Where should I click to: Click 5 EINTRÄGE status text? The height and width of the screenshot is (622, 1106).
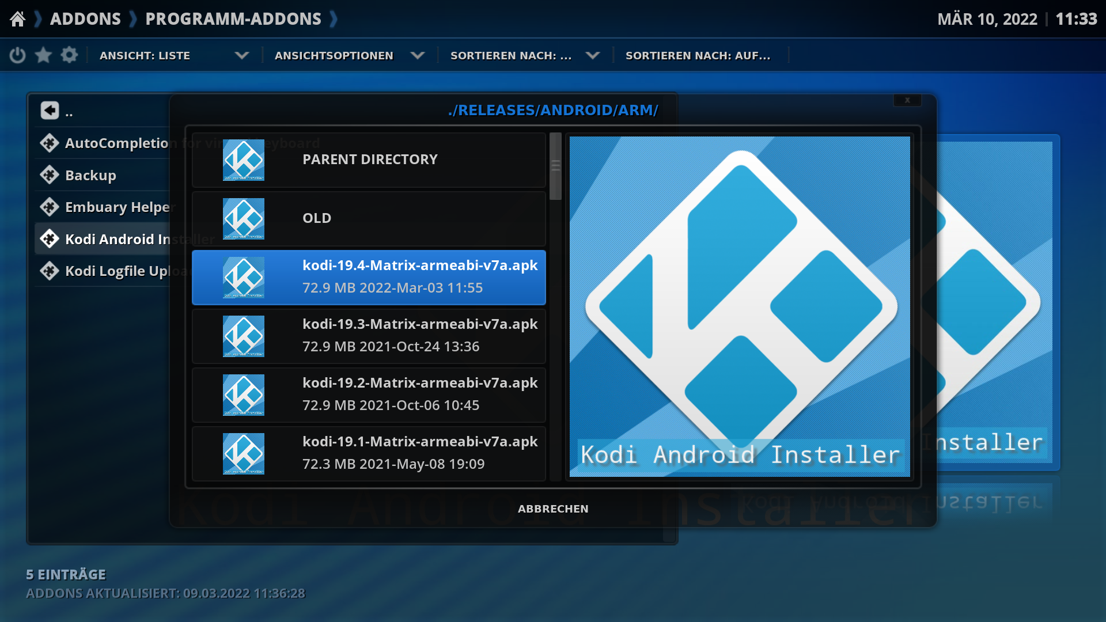66,574
